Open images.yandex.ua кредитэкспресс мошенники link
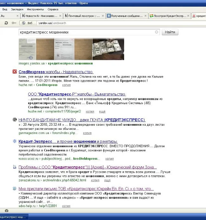Screen dimensions: 206x220 click(x=56, y=63)
